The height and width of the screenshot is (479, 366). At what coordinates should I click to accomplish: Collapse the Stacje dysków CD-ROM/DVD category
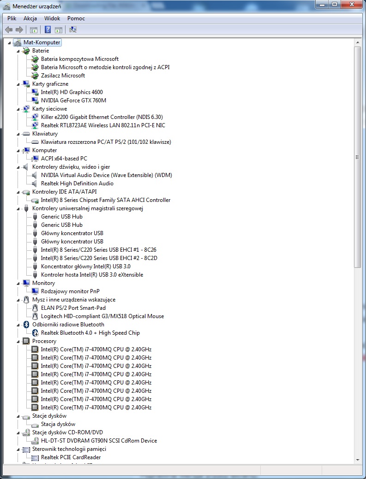click(18, 433)
